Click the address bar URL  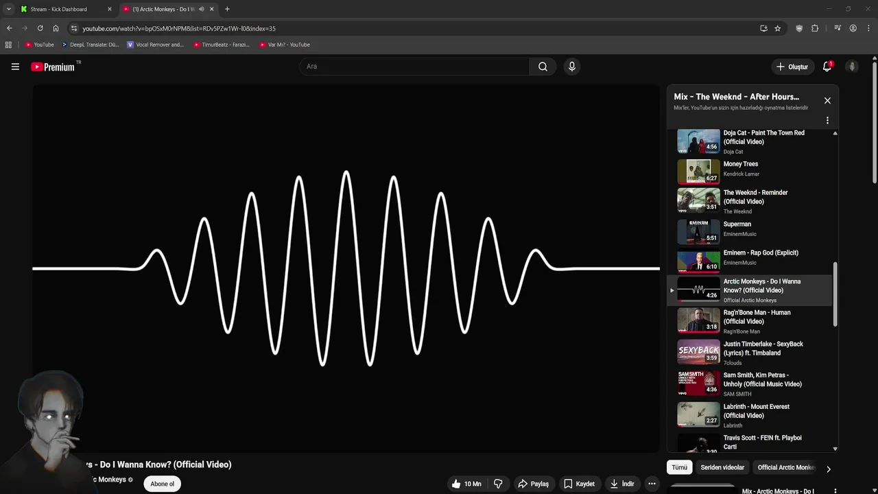pyautogui.click(x=179, y=28)
